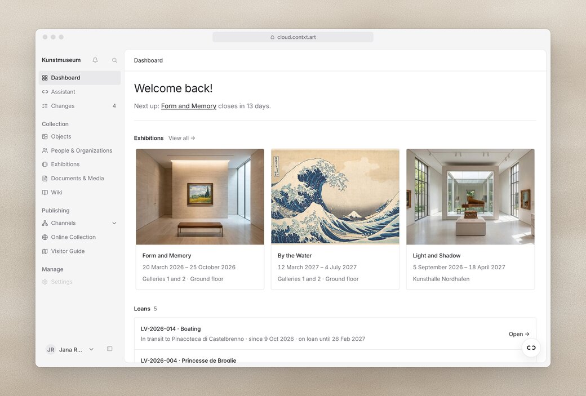Click the Form and Memory exhibition thumbnail
Screen dimensions: 586x396
(200, 197)
